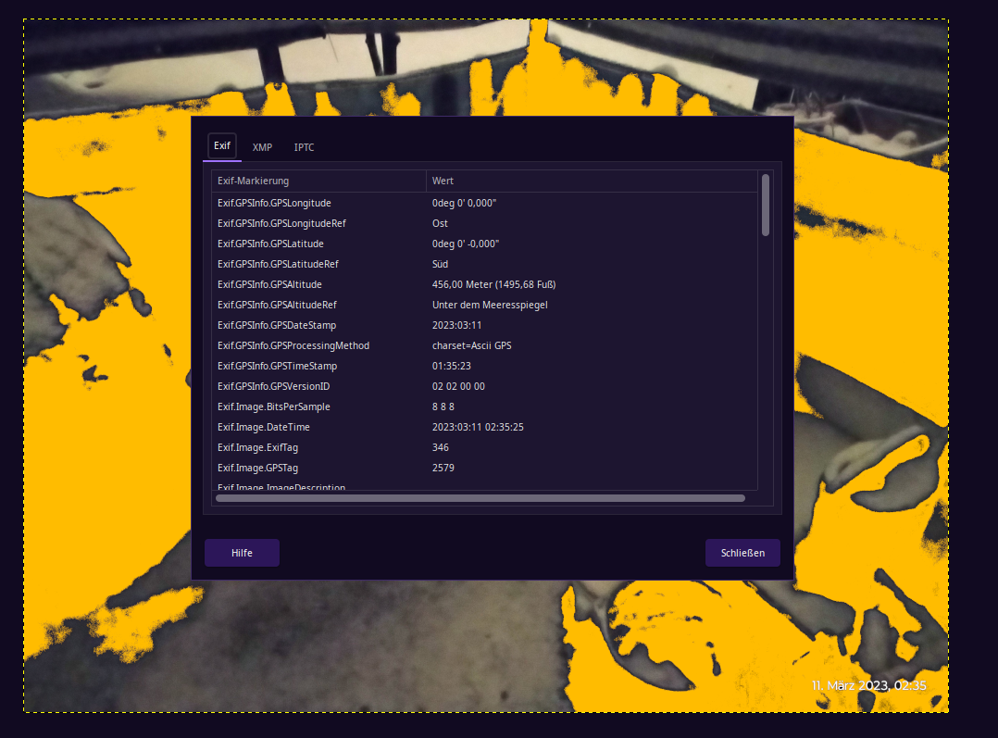
Task: Click the Wert column header
Action: 592,181
